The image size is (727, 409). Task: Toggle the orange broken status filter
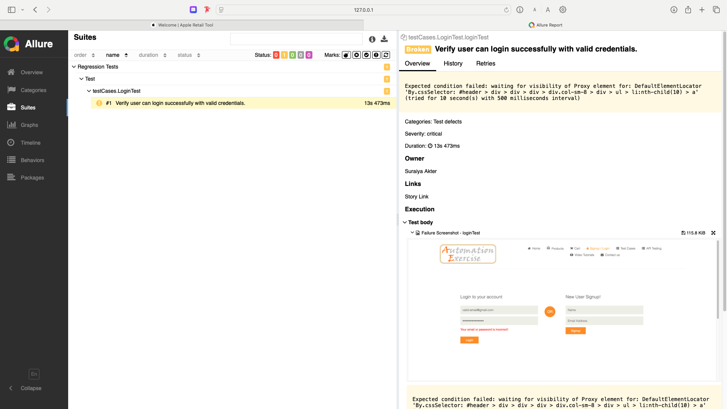pos(284,55)
